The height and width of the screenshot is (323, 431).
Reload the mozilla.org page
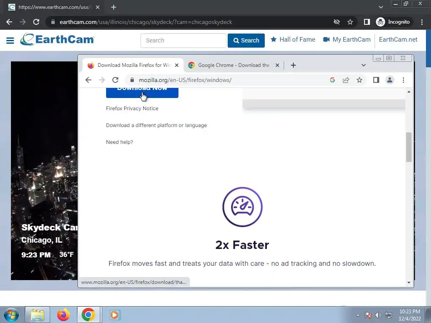115,80
